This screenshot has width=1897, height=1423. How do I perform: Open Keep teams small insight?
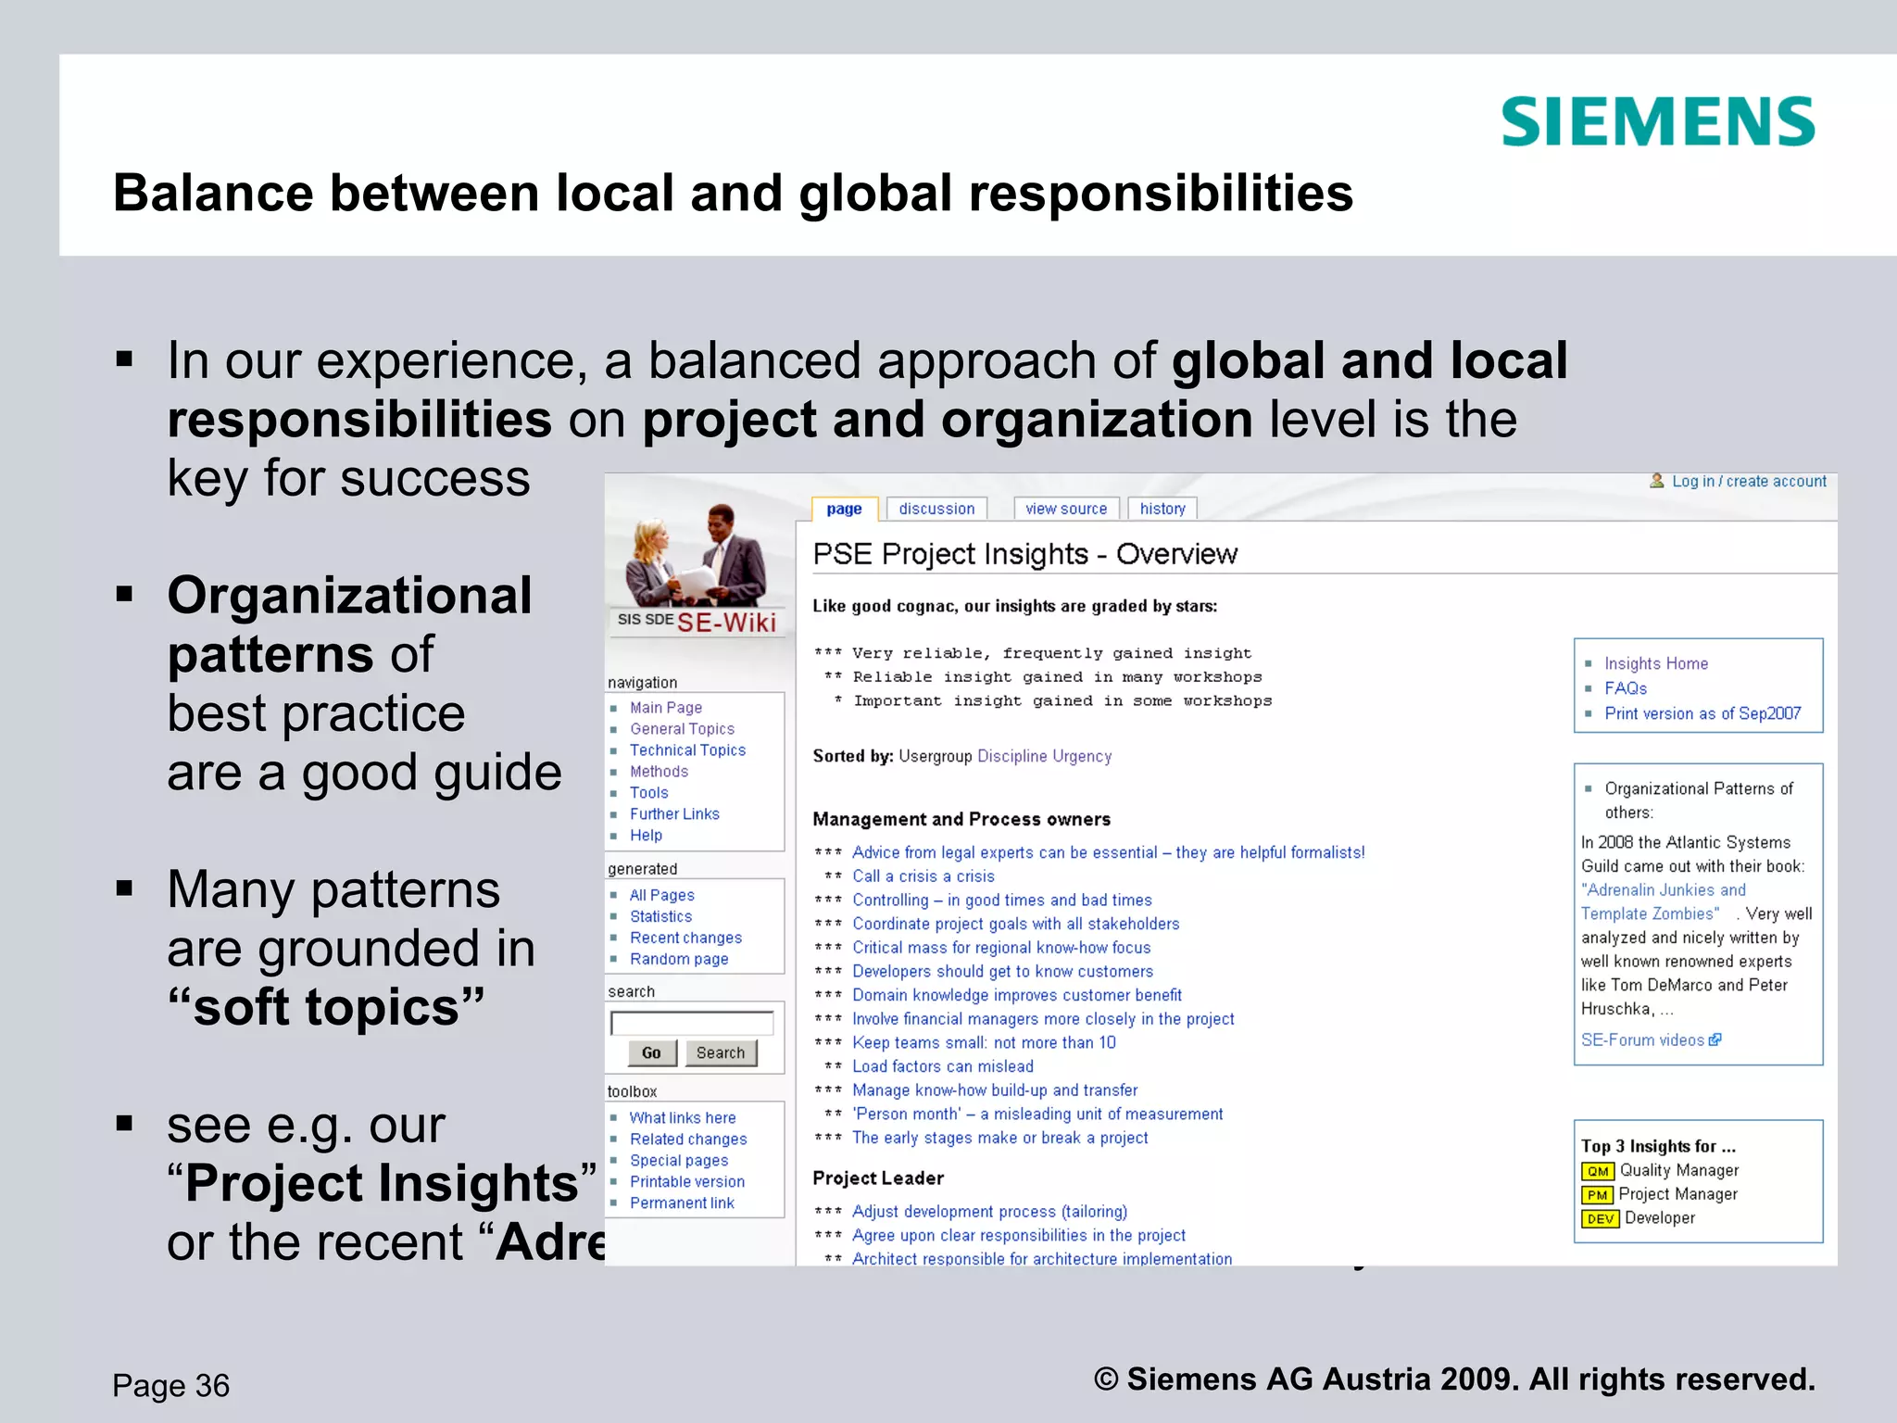pyautogui.click(x=984, y=1043)
